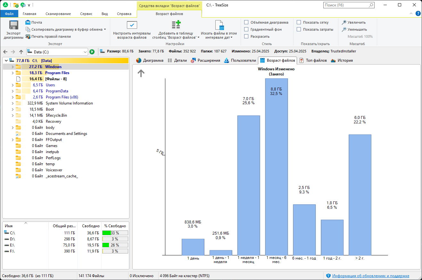Image resolution: width=422 pixels, height=280 pixels.
Task: Toggle the Градиентный фон checkbox
Action: click(x=246, y=29)
